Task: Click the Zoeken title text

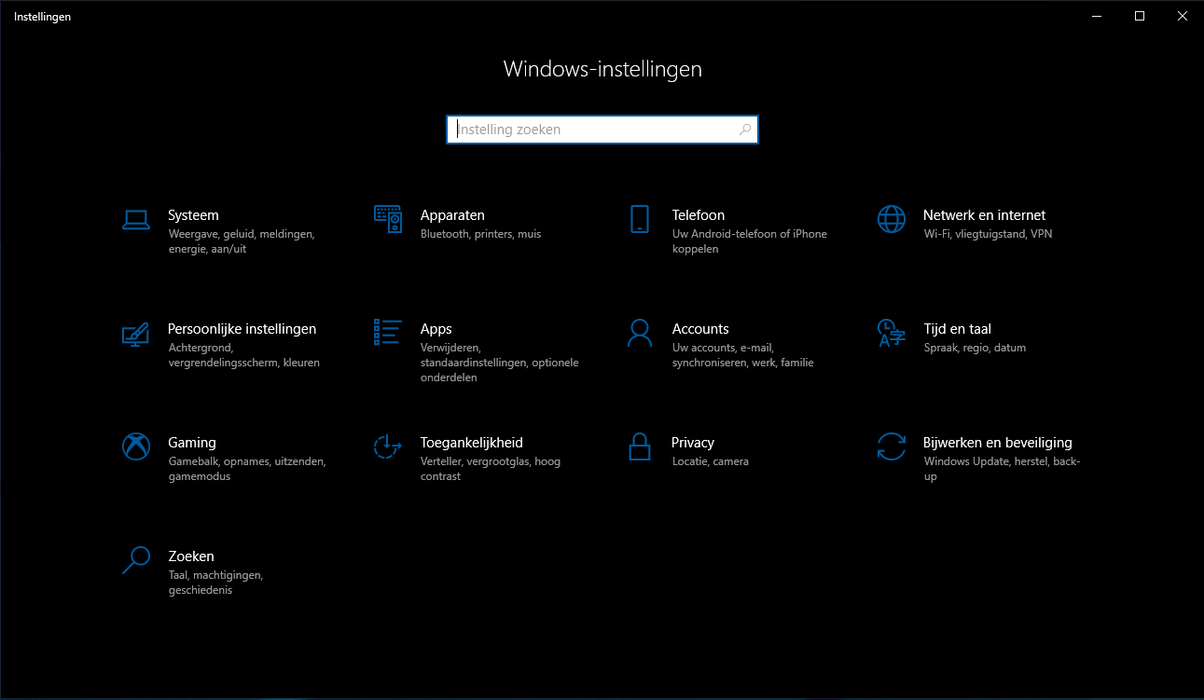Action: pos(191,556)
